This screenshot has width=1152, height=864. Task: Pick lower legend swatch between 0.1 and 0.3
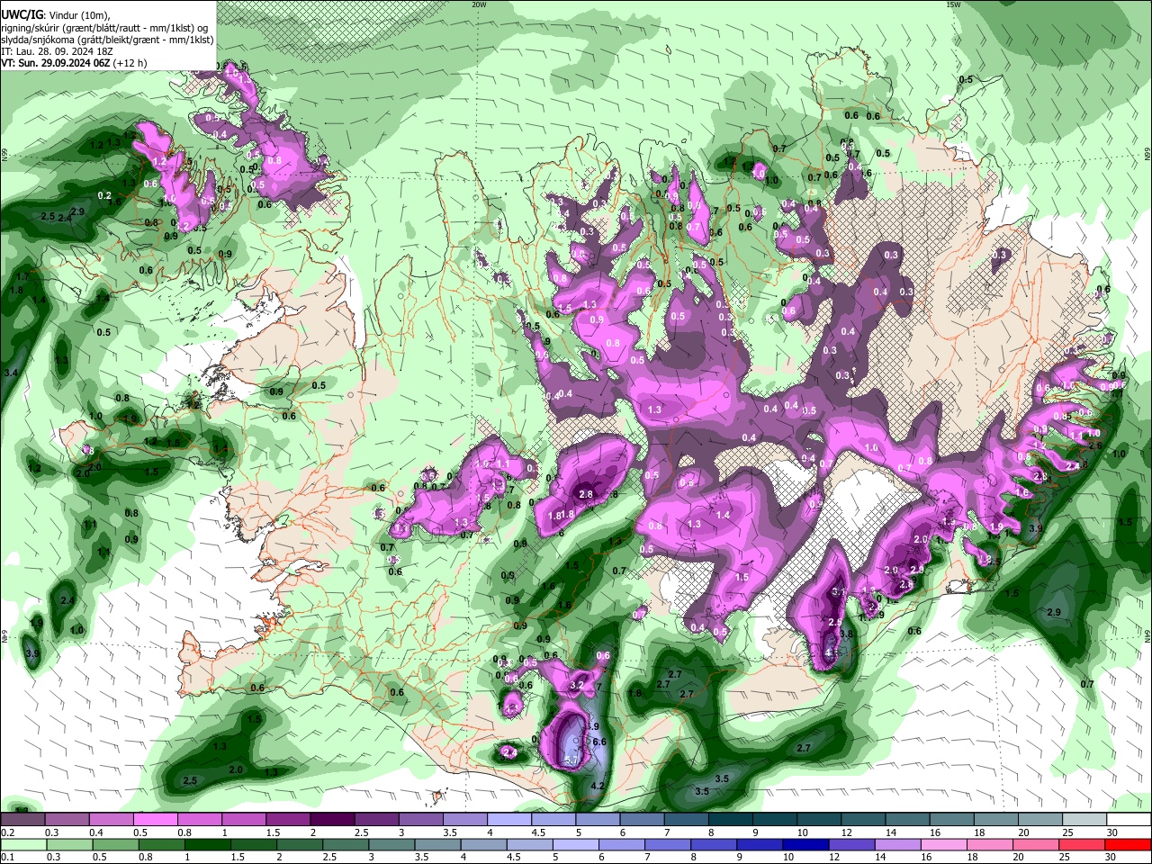coord(24,845)
